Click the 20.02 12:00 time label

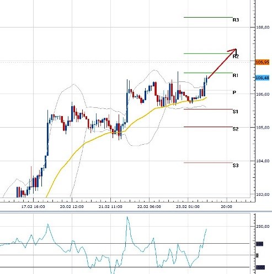point(72,207)
